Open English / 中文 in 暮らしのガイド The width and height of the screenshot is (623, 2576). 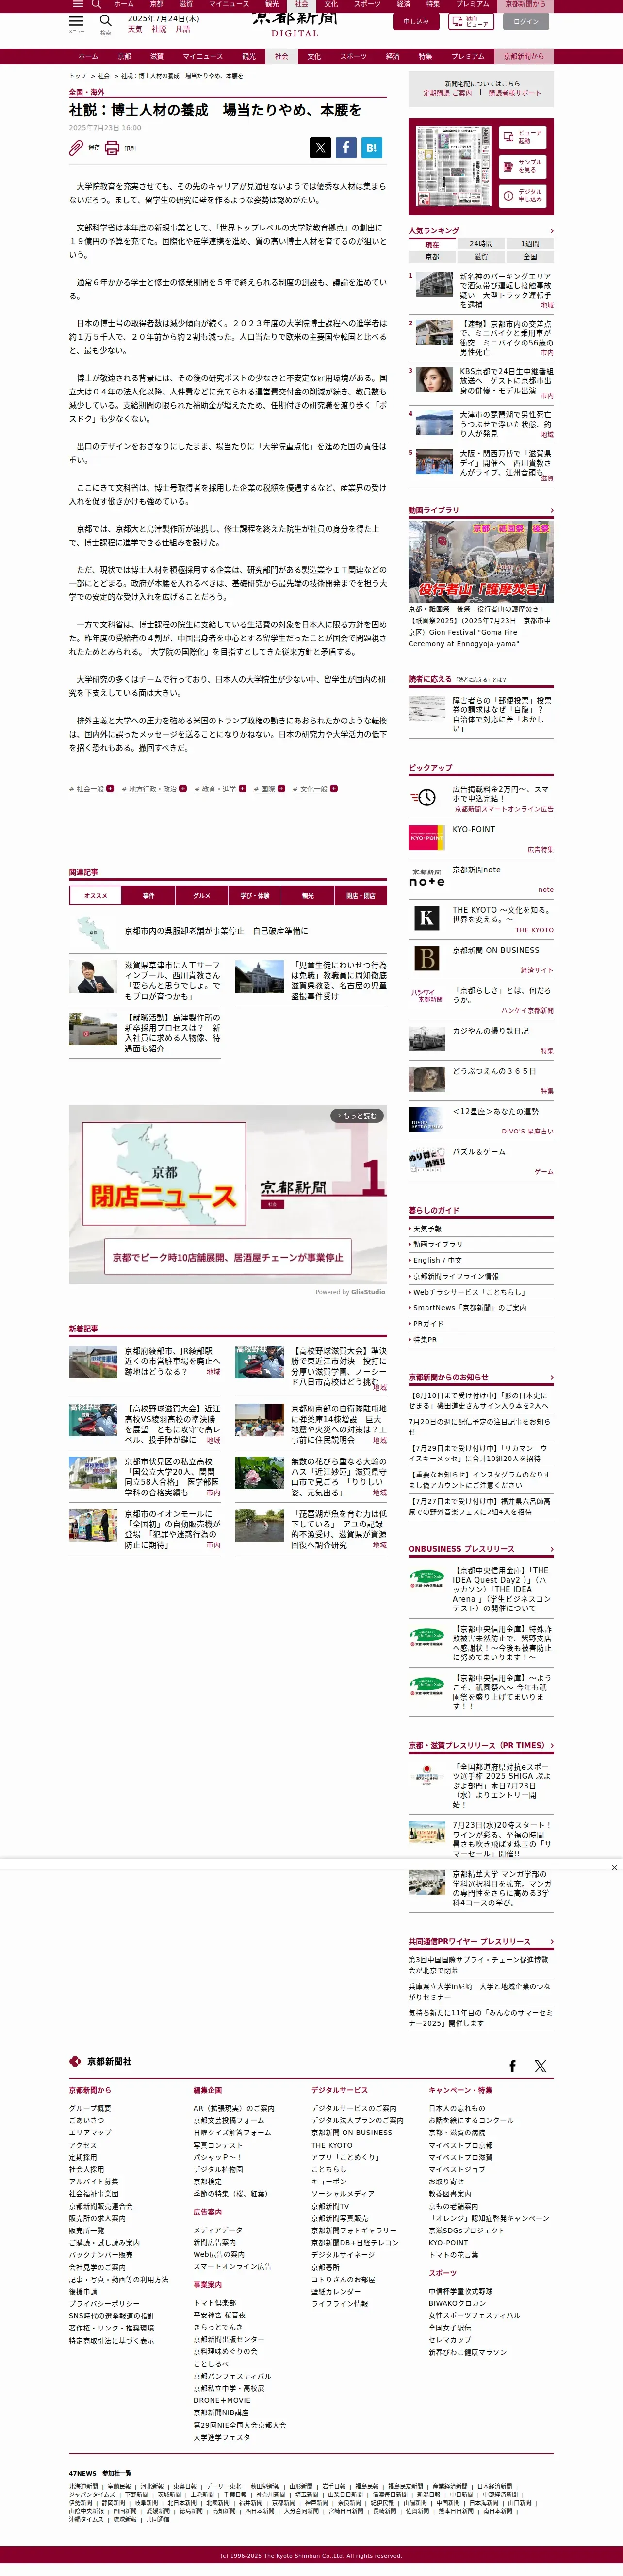[x=437, y=1260]
